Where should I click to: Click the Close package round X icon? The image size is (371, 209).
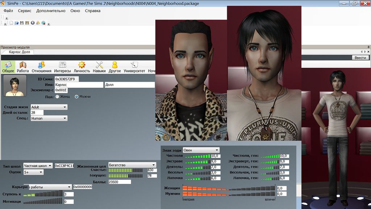point(33,23)
